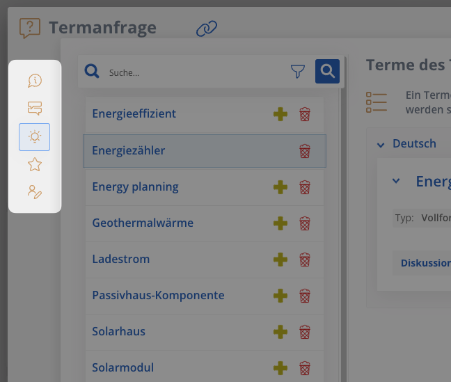
Task: Collapse the Energ... term entry chevron
Action: click(396, 181)
